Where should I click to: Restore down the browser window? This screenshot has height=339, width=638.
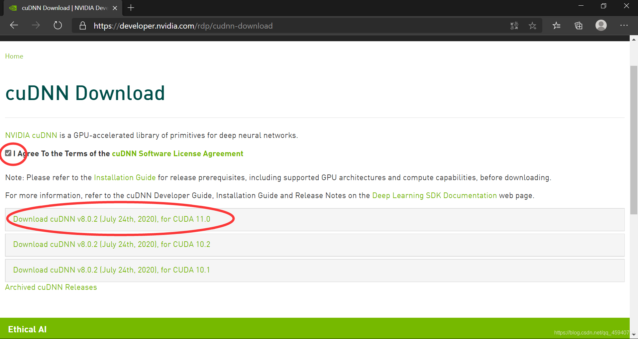603,6
